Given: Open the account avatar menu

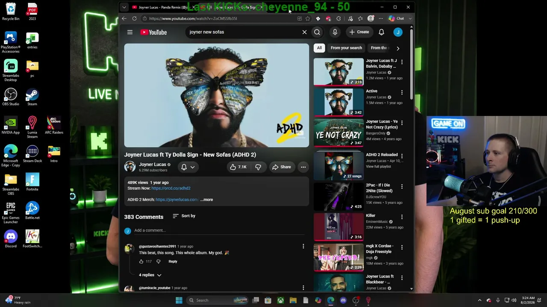Looking at the screenshot, I should pyautogui.click(x=398, y=32).
